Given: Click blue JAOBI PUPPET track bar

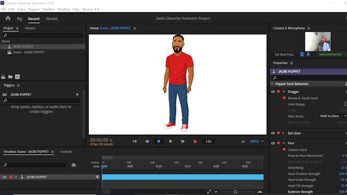Looking at the screenshot, I should (183, 177).
